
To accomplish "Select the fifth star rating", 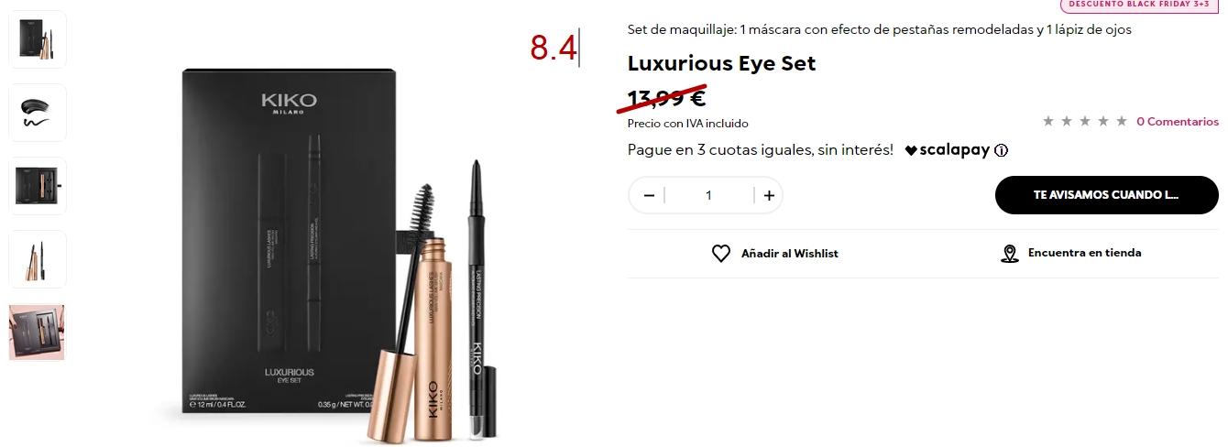I will (1122, 121).
